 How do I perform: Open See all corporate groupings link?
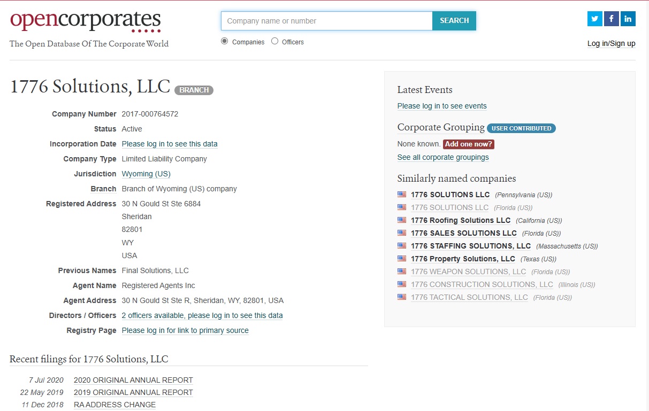click(443, 158)
